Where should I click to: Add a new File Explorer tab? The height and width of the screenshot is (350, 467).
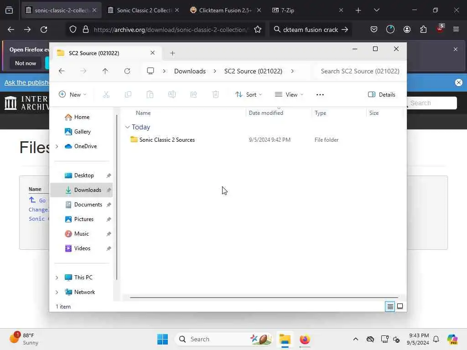click(172, 53)
